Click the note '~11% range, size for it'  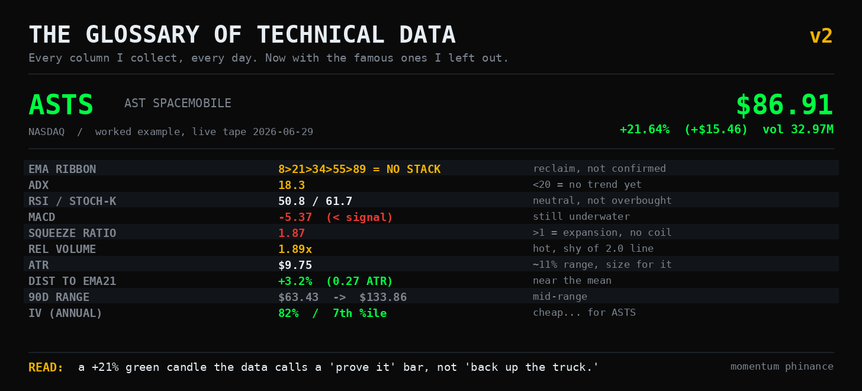[x=602, y=265]
